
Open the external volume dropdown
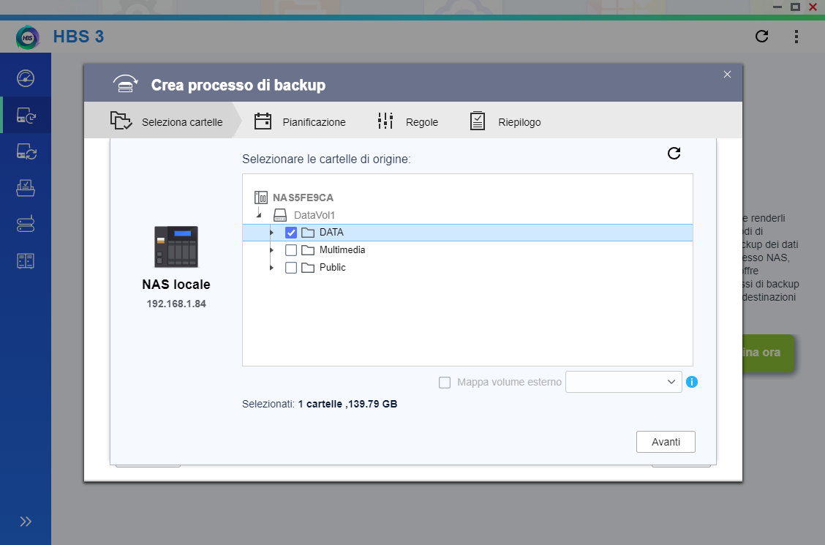pyautogui.click(x=623, y=382)
